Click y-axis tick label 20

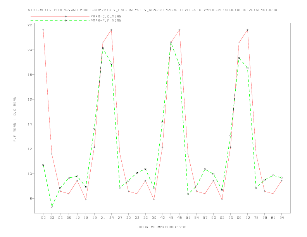point(30,50)
